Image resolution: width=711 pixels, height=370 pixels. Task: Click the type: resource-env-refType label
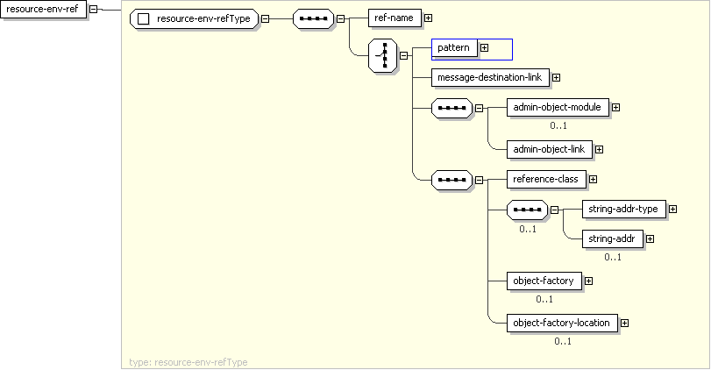point(188,361)
